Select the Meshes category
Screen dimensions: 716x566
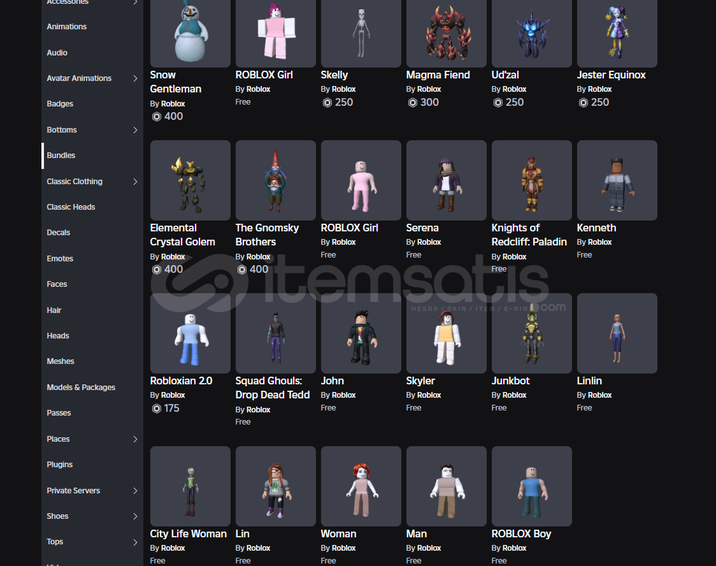[x=61, y=361]
